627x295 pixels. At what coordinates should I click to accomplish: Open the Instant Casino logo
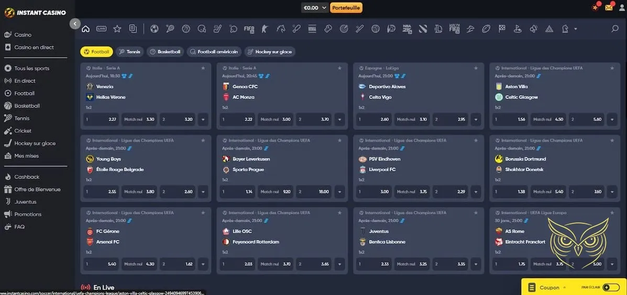(35, 13)
